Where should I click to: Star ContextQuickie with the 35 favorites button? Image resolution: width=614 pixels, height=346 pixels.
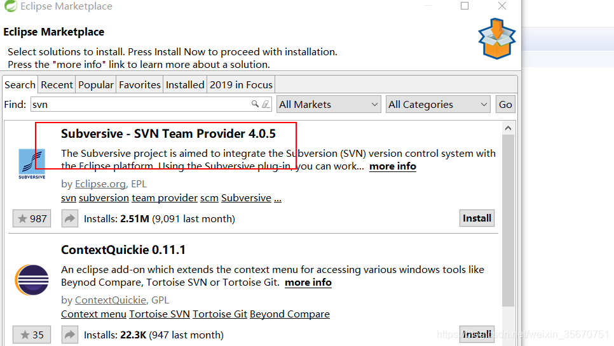point(32,335)
